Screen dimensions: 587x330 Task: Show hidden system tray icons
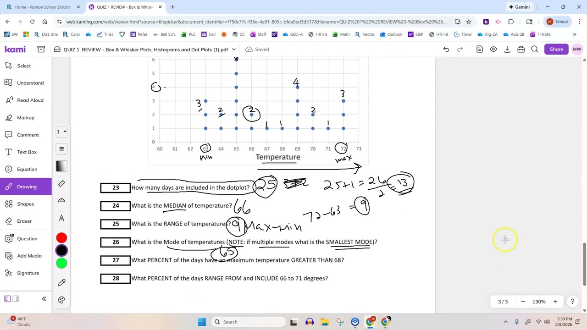pos(505,322)
